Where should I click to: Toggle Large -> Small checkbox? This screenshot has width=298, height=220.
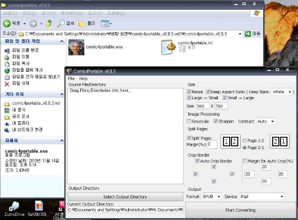tap(189, 97)
